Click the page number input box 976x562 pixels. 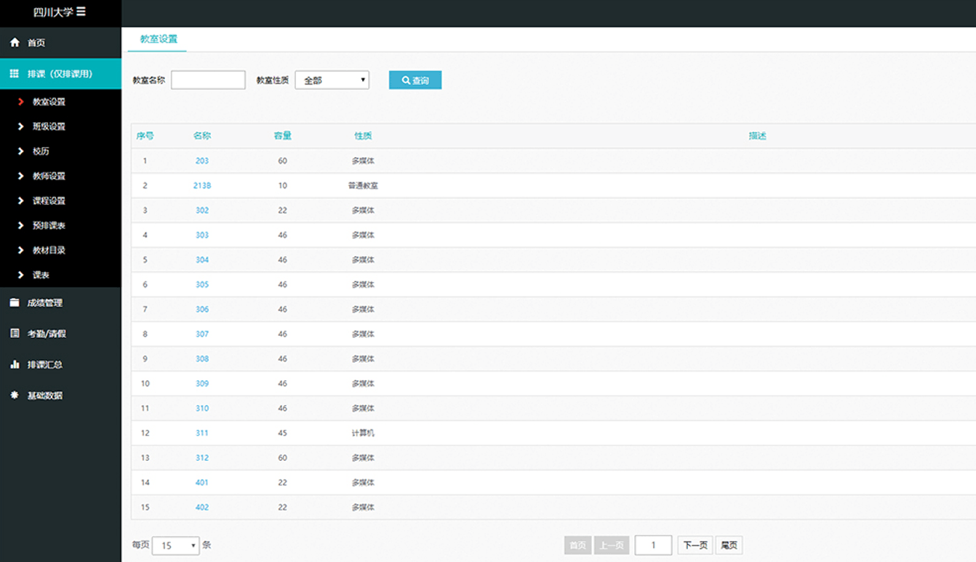click(653, 545)
